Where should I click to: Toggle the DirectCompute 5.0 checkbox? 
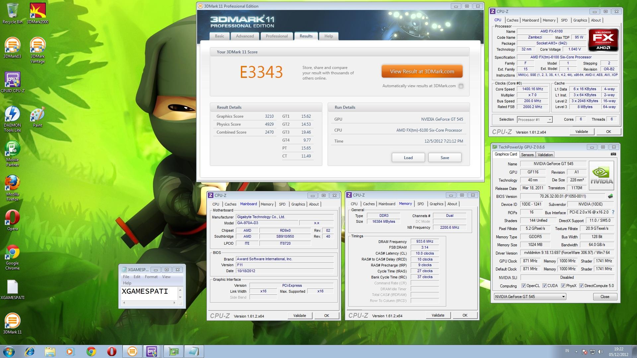point(581,286)
